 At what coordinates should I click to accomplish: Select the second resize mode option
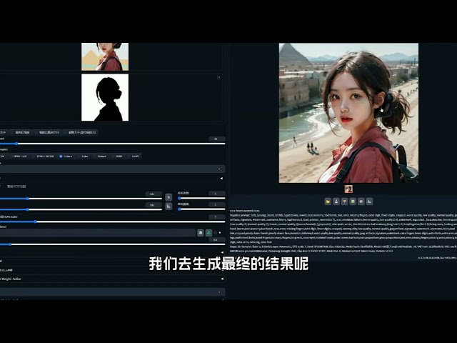click(21, 132)
